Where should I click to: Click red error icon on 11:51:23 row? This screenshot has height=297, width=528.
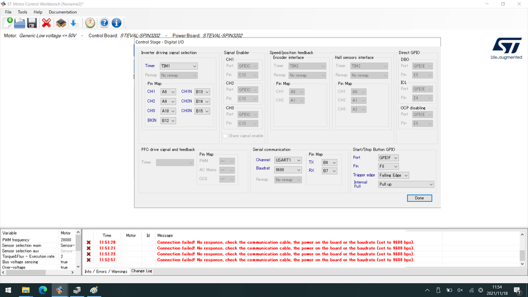pyautogui.click(x=89, y=254)
